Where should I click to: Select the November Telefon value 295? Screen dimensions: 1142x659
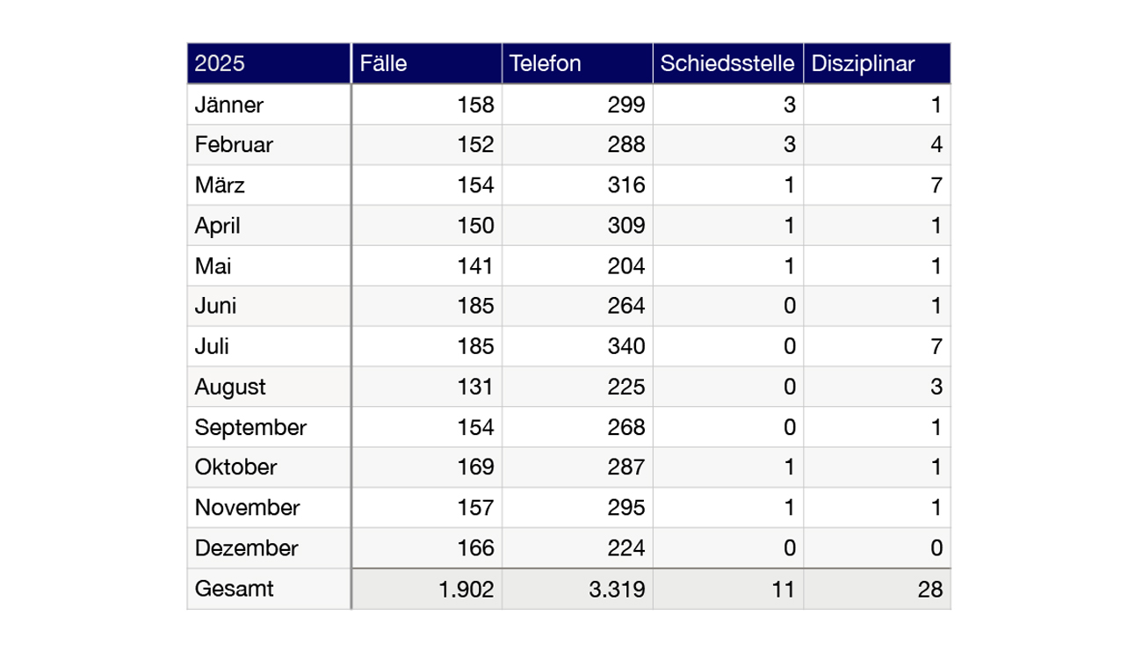tap(577, 508)
